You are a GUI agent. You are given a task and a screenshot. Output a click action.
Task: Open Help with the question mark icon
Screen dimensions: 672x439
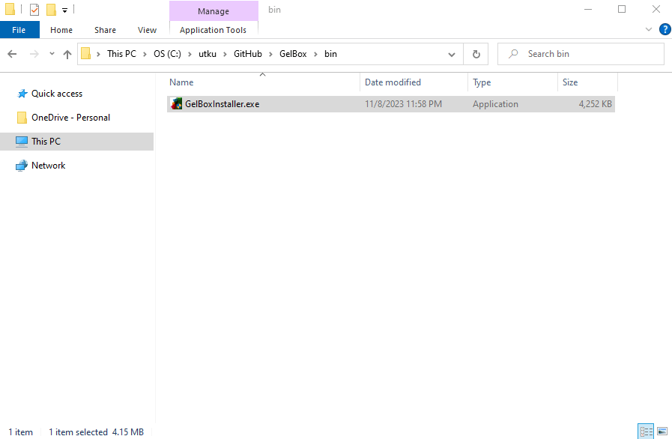click(x=665, y=29)
